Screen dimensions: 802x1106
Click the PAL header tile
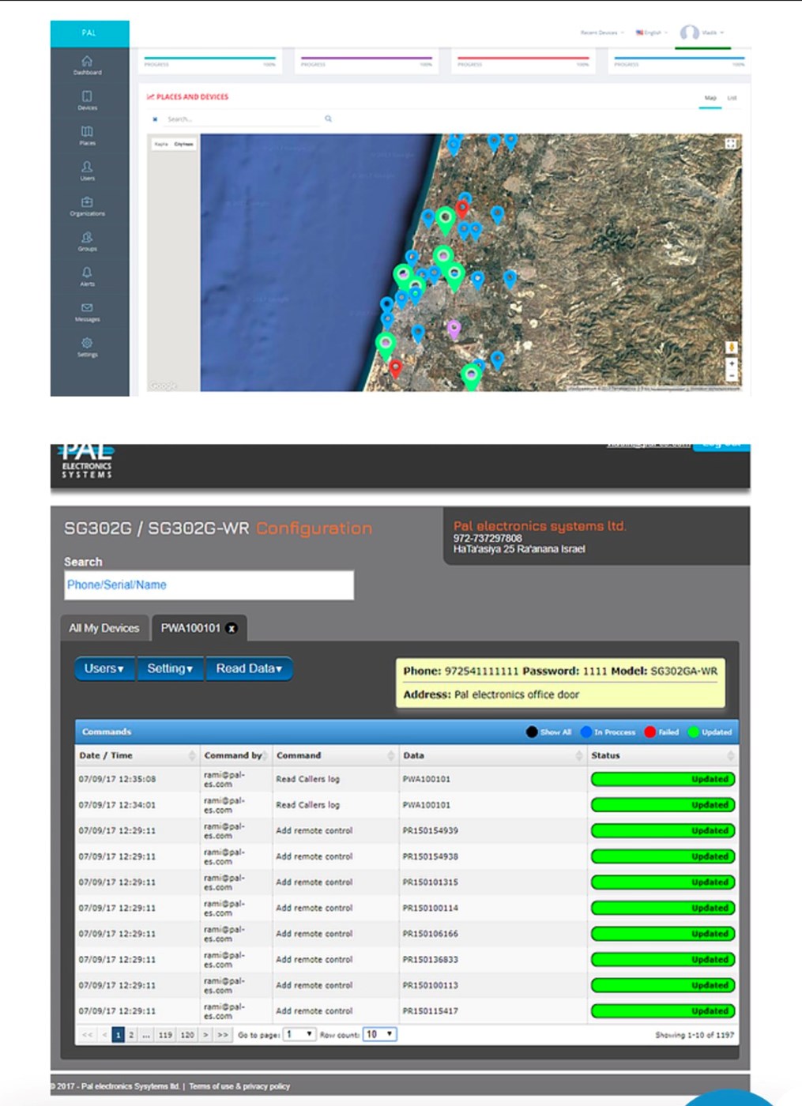pyautogui.click(x=89, y=33)
